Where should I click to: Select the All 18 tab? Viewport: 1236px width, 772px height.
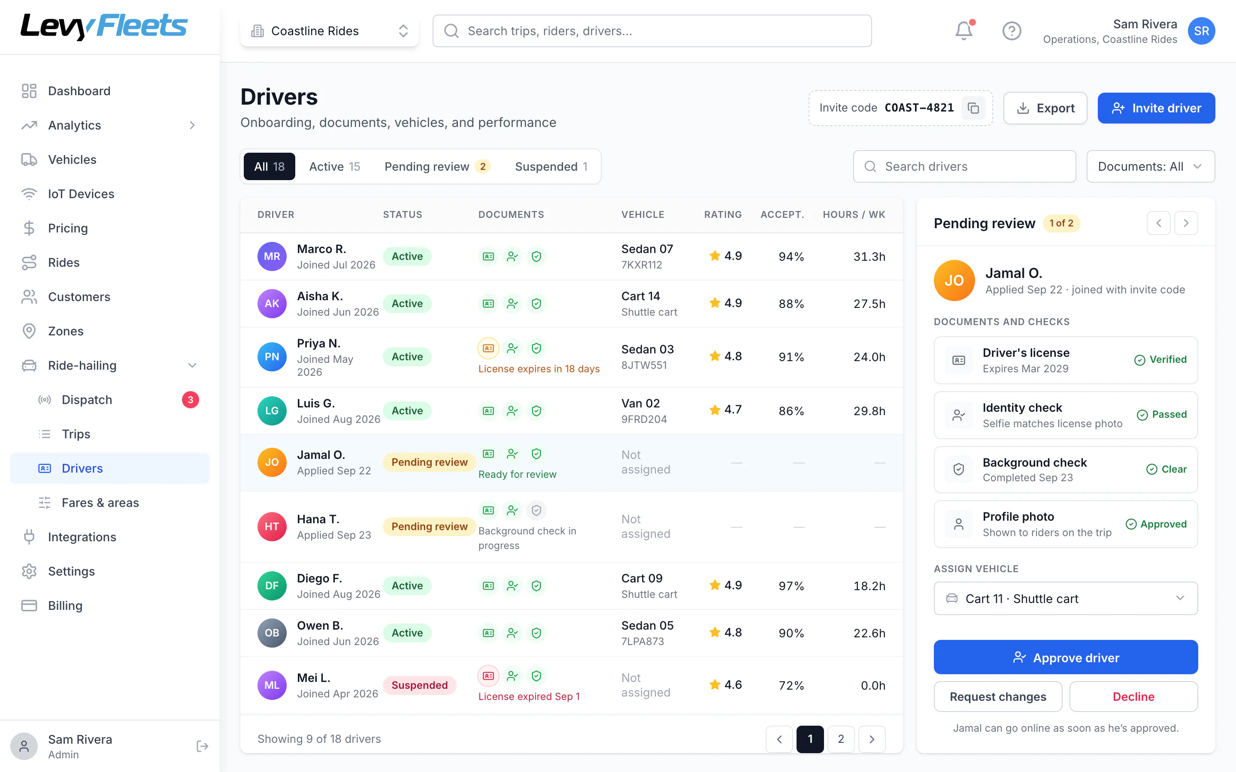tap(269, 166)
